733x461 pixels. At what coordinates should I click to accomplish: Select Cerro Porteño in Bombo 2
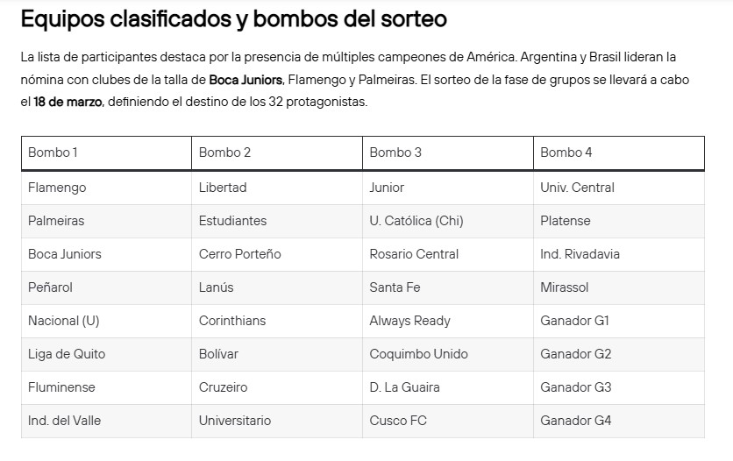click(x=239, y=254)
